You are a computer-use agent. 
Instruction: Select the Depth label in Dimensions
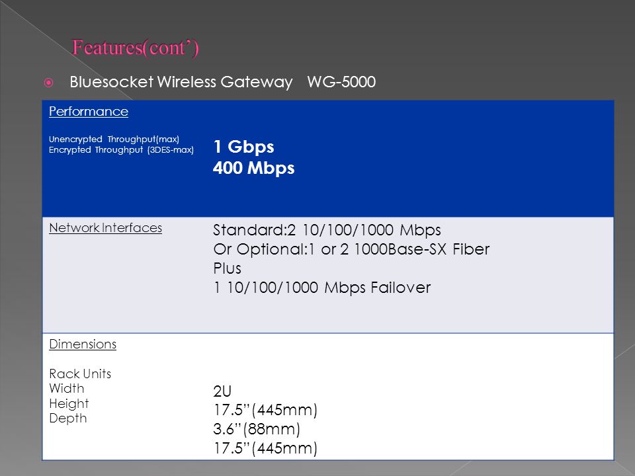(68, 418)
